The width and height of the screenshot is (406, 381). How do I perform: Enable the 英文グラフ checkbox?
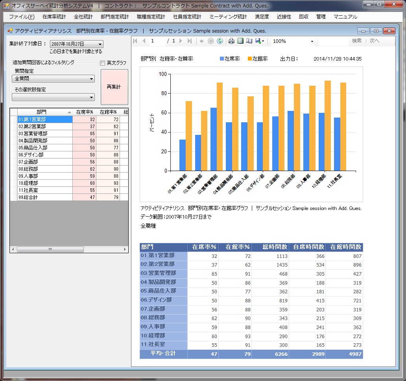(103, 63)
